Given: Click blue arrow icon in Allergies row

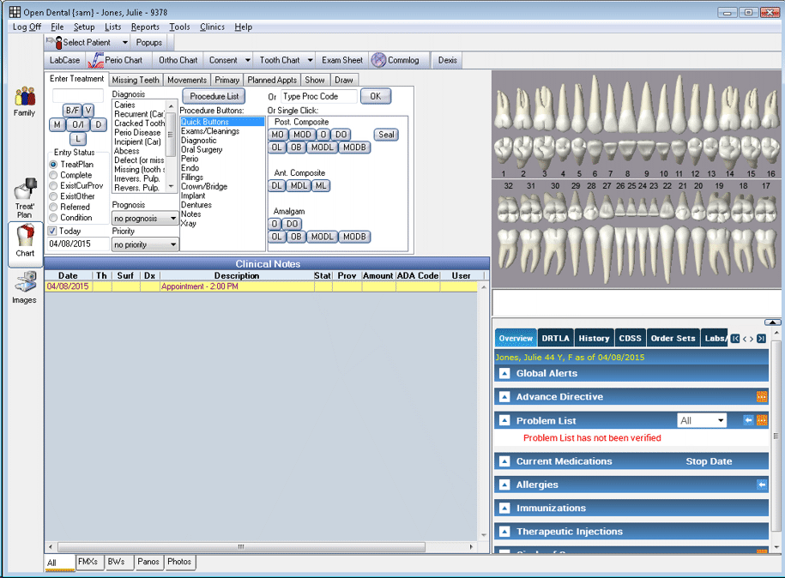Looking at the screenshot, I should click(761, 485).
